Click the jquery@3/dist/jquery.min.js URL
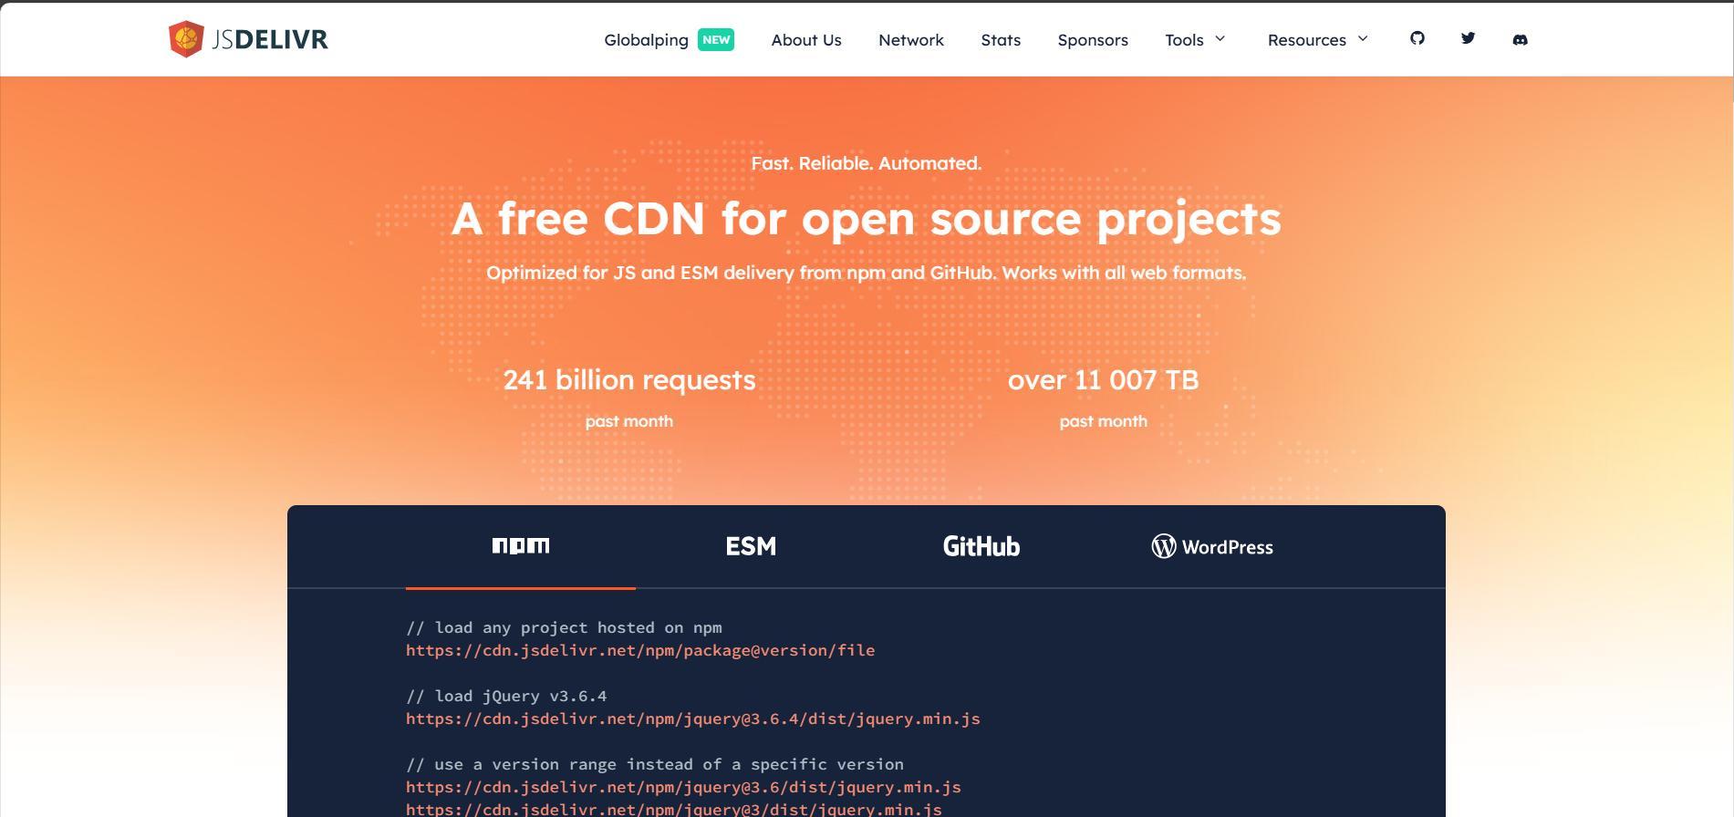Screen dimensions: 1734x817 [x=674, y=809]
